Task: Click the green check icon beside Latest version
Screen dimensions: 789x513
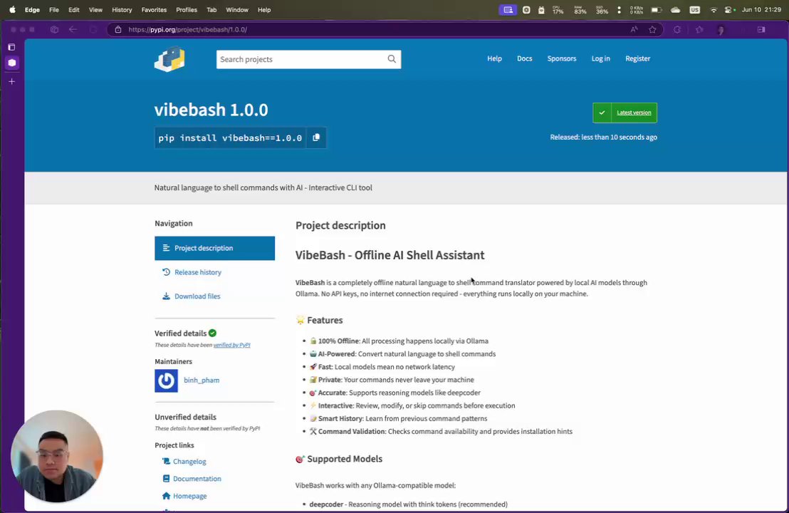Action: coord(602,113)
